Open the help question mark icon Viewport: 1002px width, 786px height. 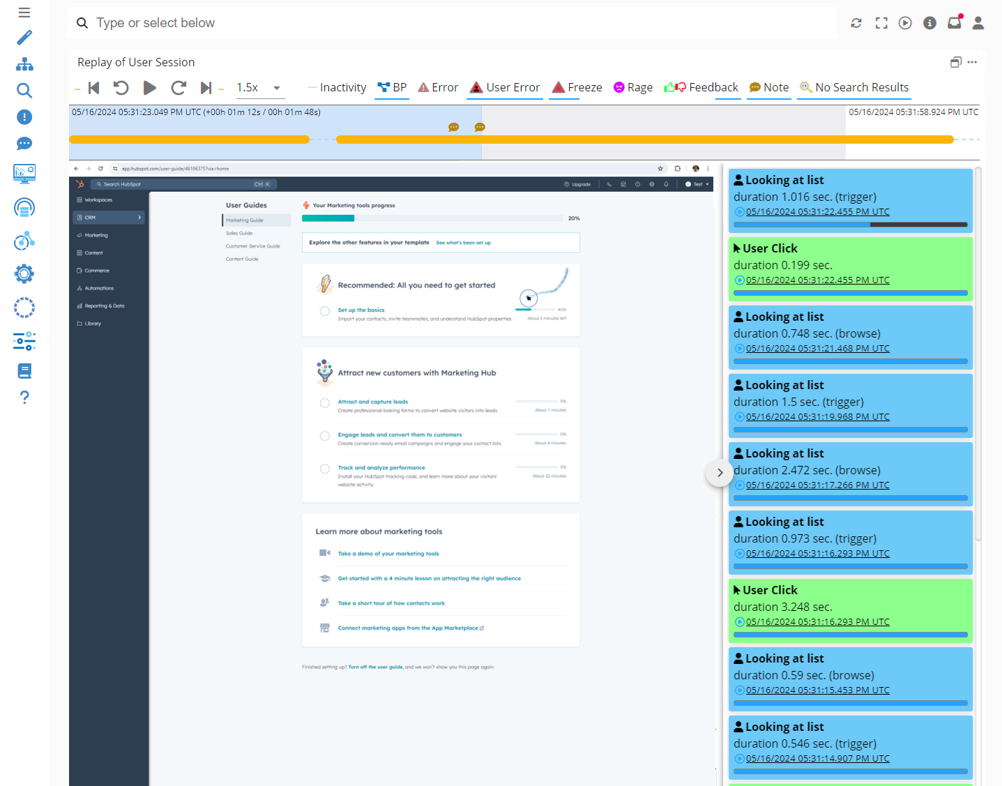click(x=24, y=397)
